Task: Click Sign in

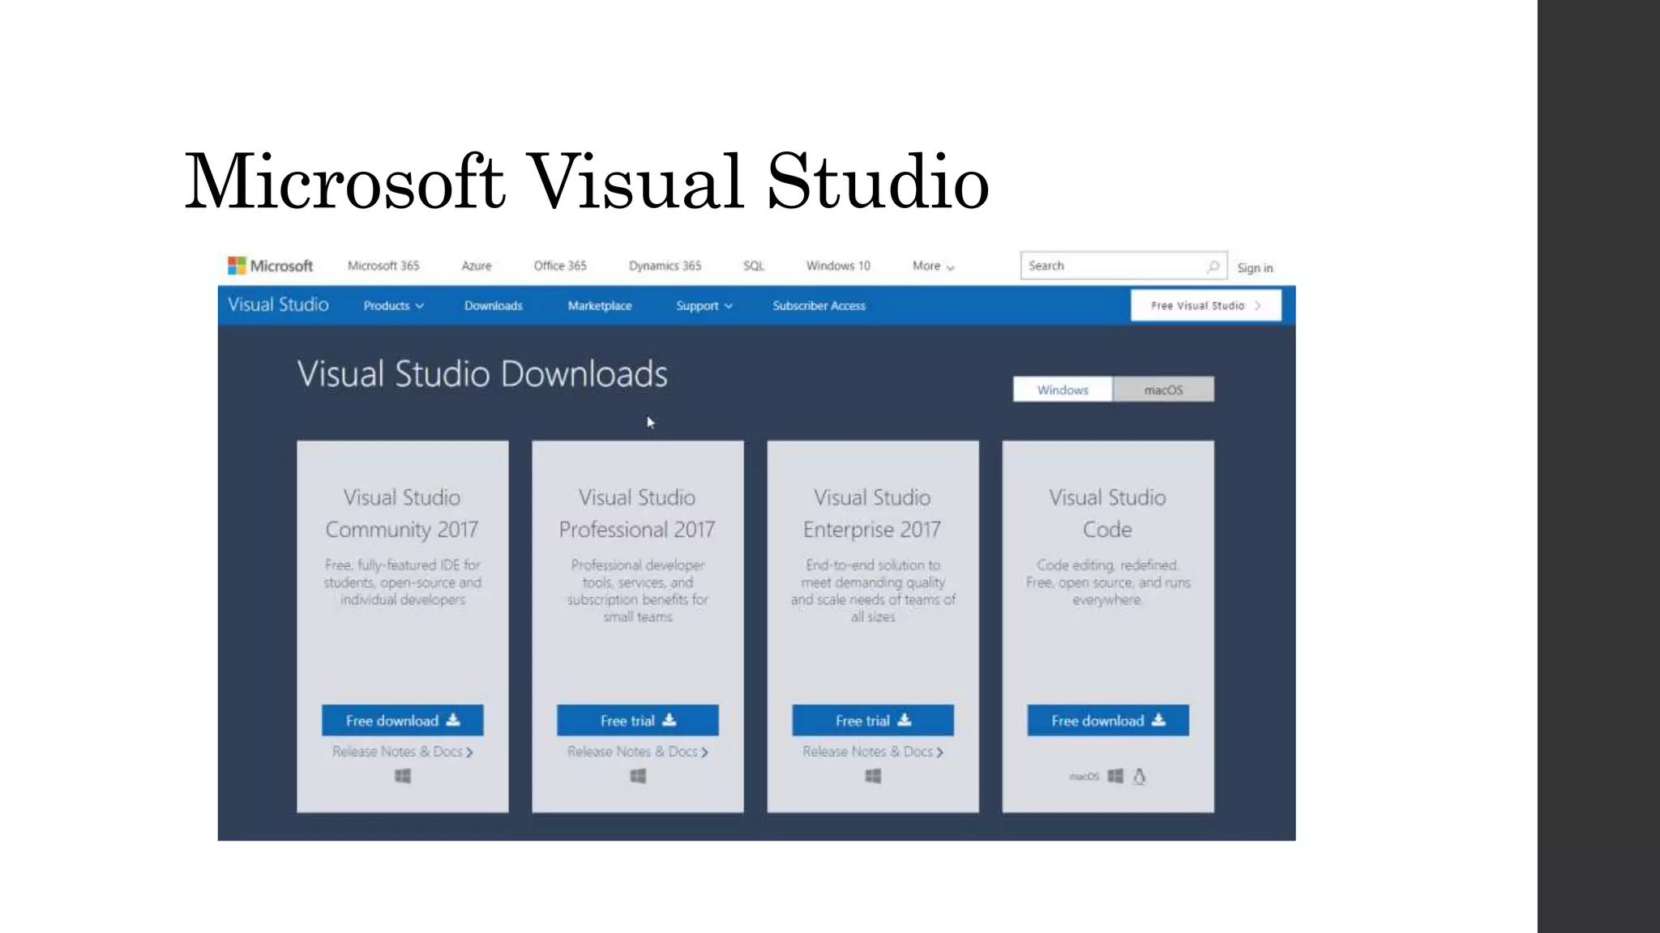Action: [1255, 267]
